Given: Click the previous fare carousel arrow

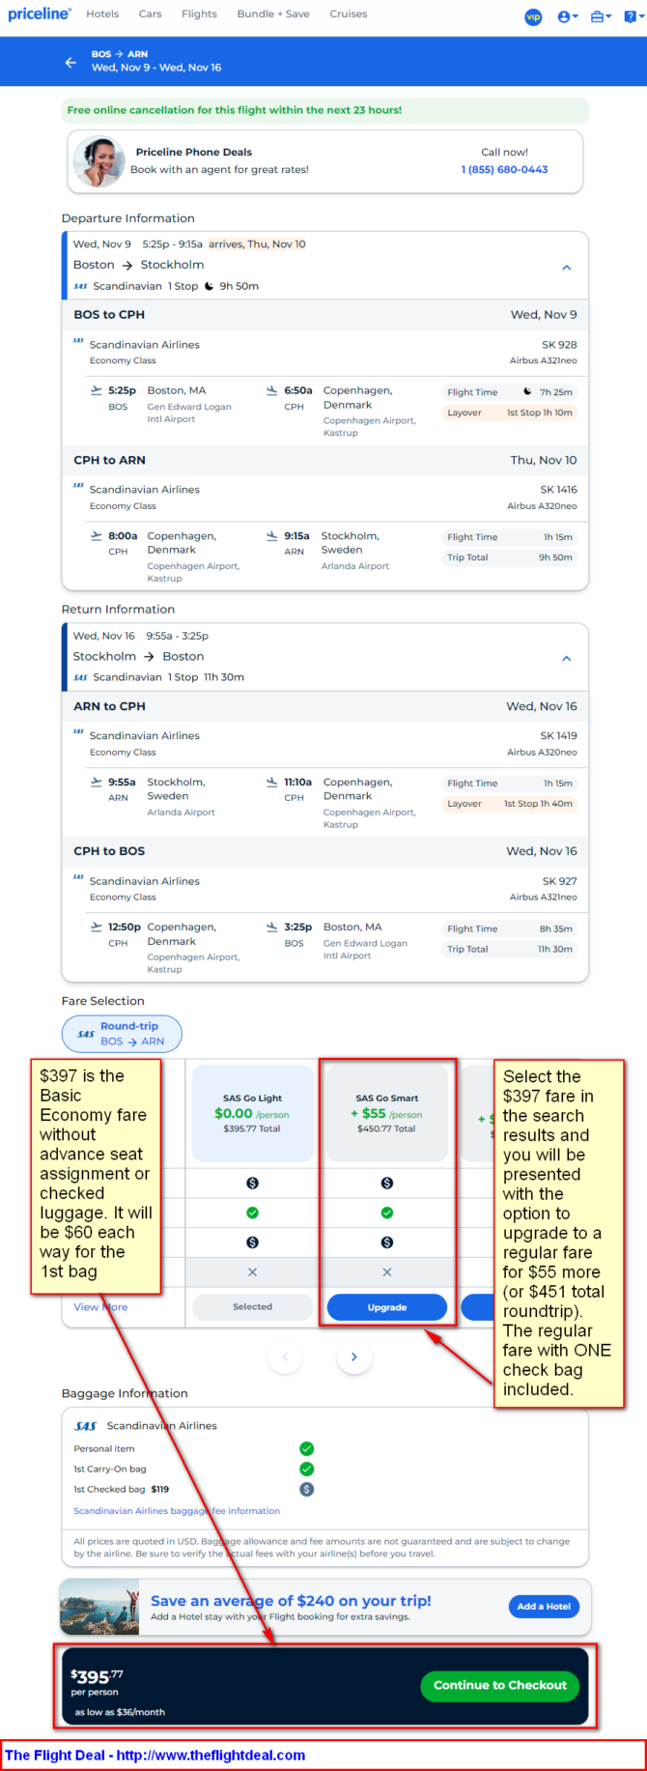Looking at the screenshot, I should coord(285,1357).
